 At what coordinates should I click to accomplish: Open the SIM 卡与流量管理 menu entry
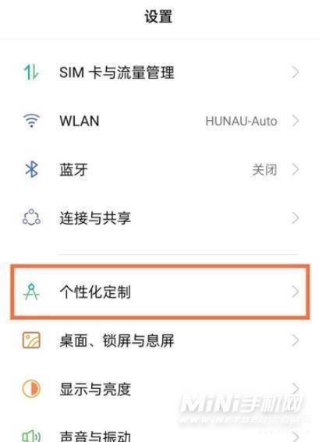pos(159,72)
